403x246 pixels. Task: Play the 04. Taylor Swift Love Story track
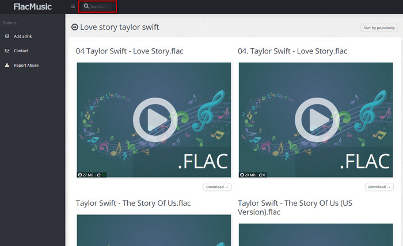click(x=315, y=120)
